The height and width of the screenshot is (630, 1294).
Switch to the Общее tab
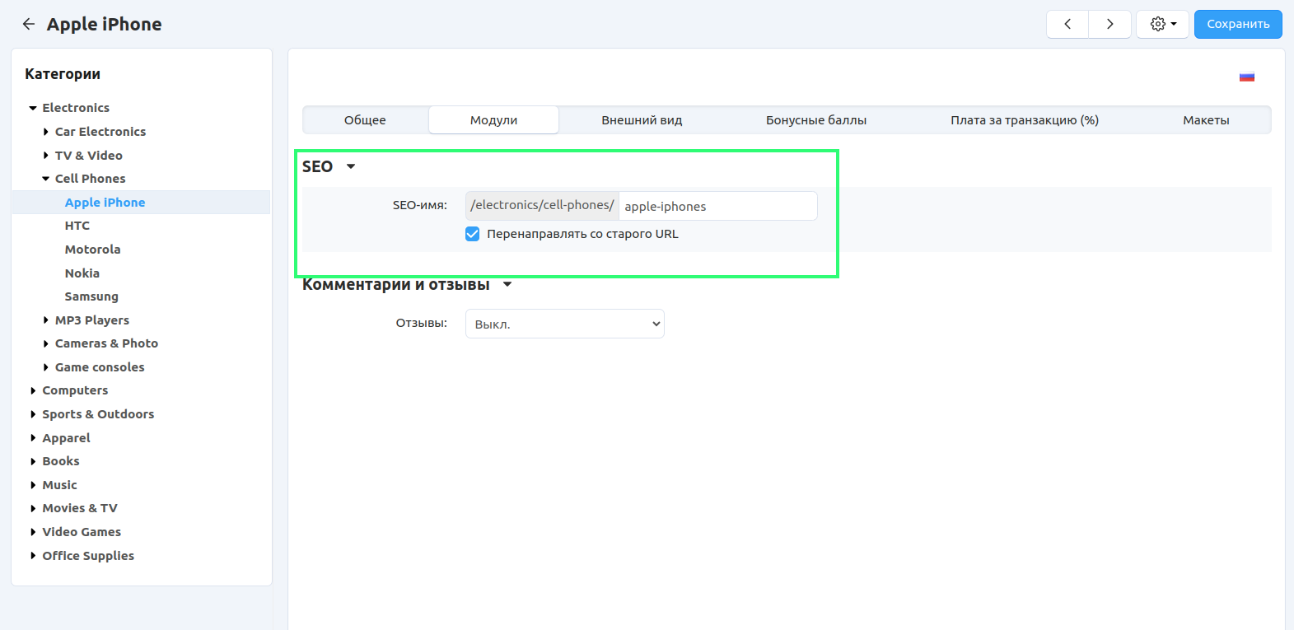(x=365, y=120)
